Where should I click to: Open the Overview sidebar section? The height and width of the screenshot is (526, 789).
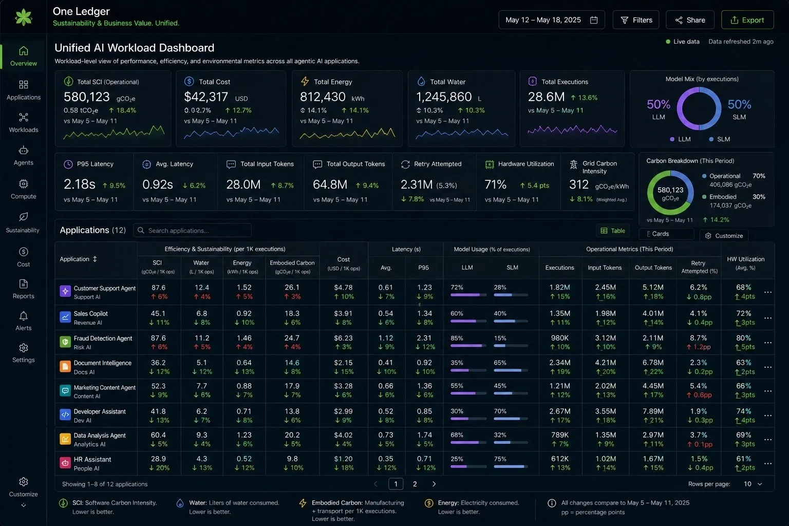(23, 57)
